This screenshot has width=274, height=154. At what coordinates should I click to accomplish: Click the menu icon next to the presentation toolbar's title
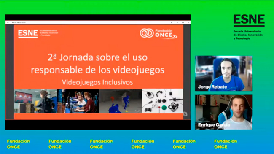point(8,22)
